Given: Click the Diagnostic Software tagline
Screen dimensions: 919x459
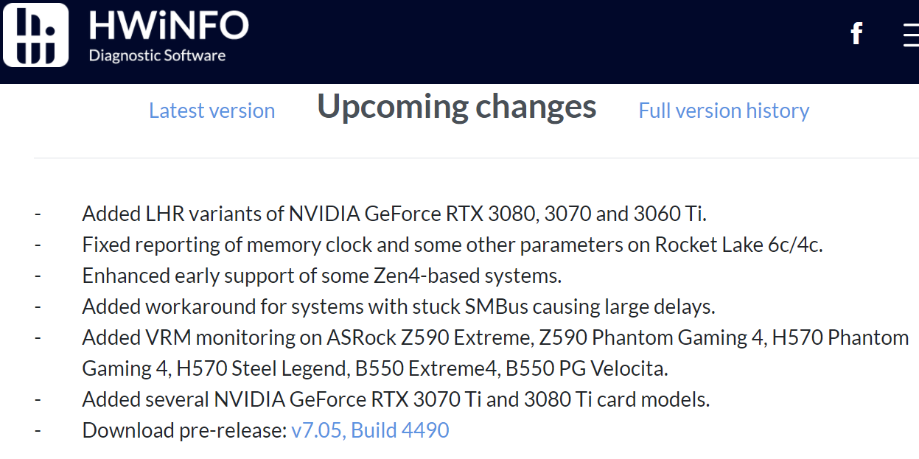Looking at the screenshot, I should [157, 56].
